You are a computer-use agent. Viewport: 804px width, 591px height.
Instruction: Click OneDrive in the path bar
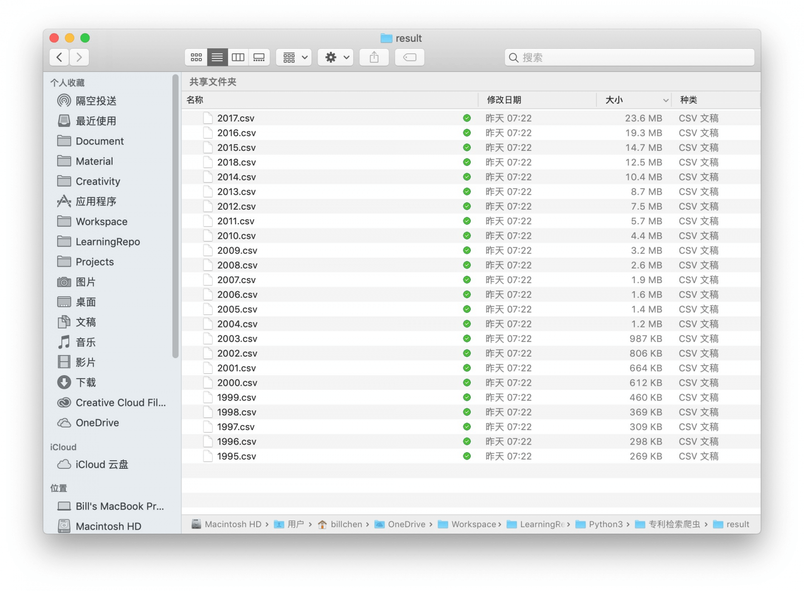pyautogui.click(x=406, y=525)
